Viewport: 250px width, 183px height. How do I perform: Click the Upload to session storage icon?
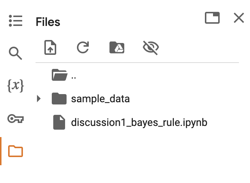tap(50, 47)
